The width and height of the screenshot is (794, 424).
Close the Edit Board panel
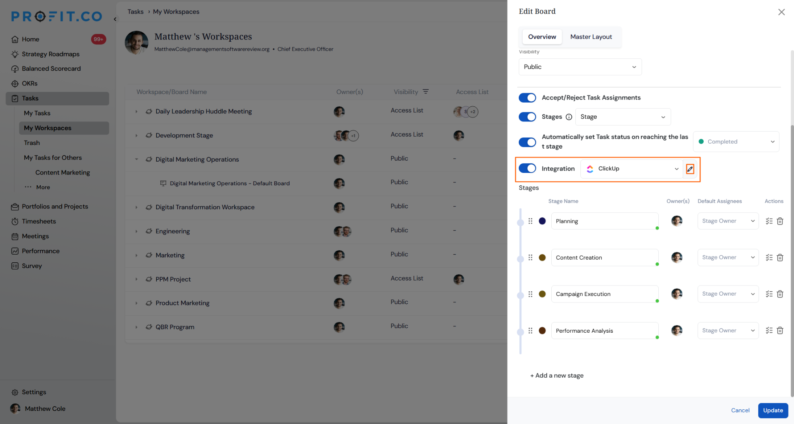(x=781, y=12)
